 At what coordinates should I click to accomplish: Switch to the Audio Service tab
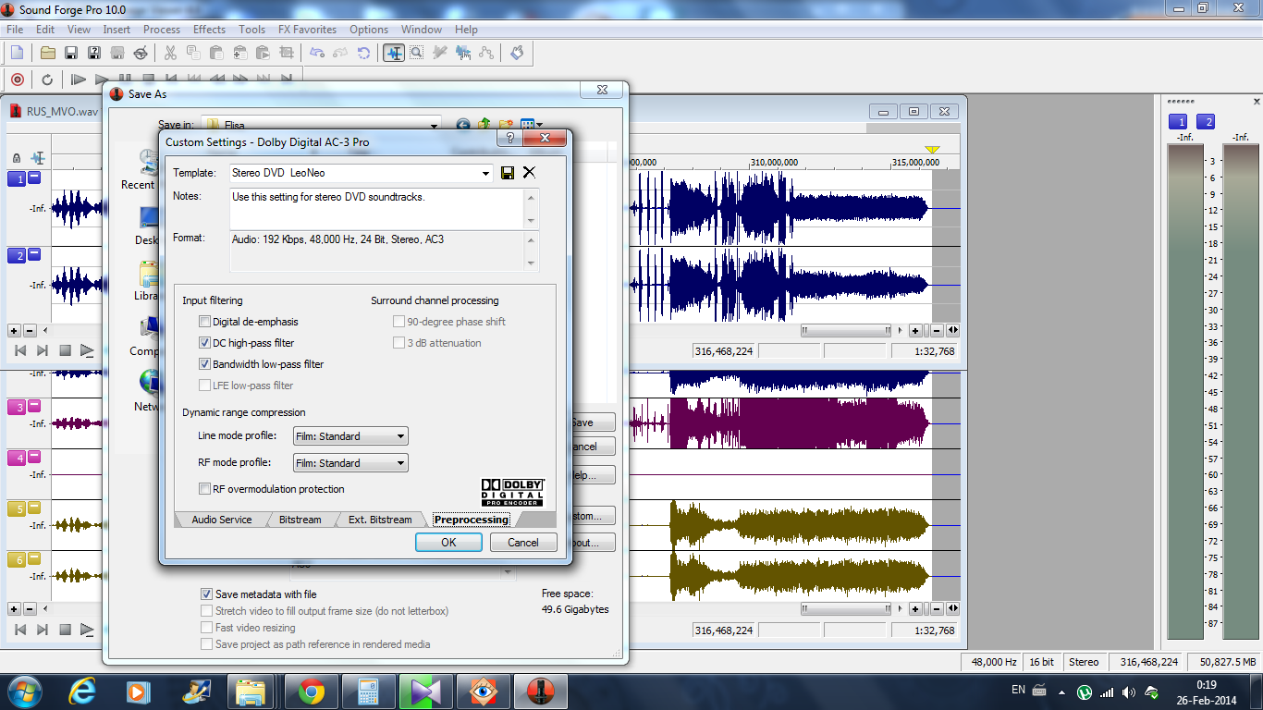[x=221, y=520]
